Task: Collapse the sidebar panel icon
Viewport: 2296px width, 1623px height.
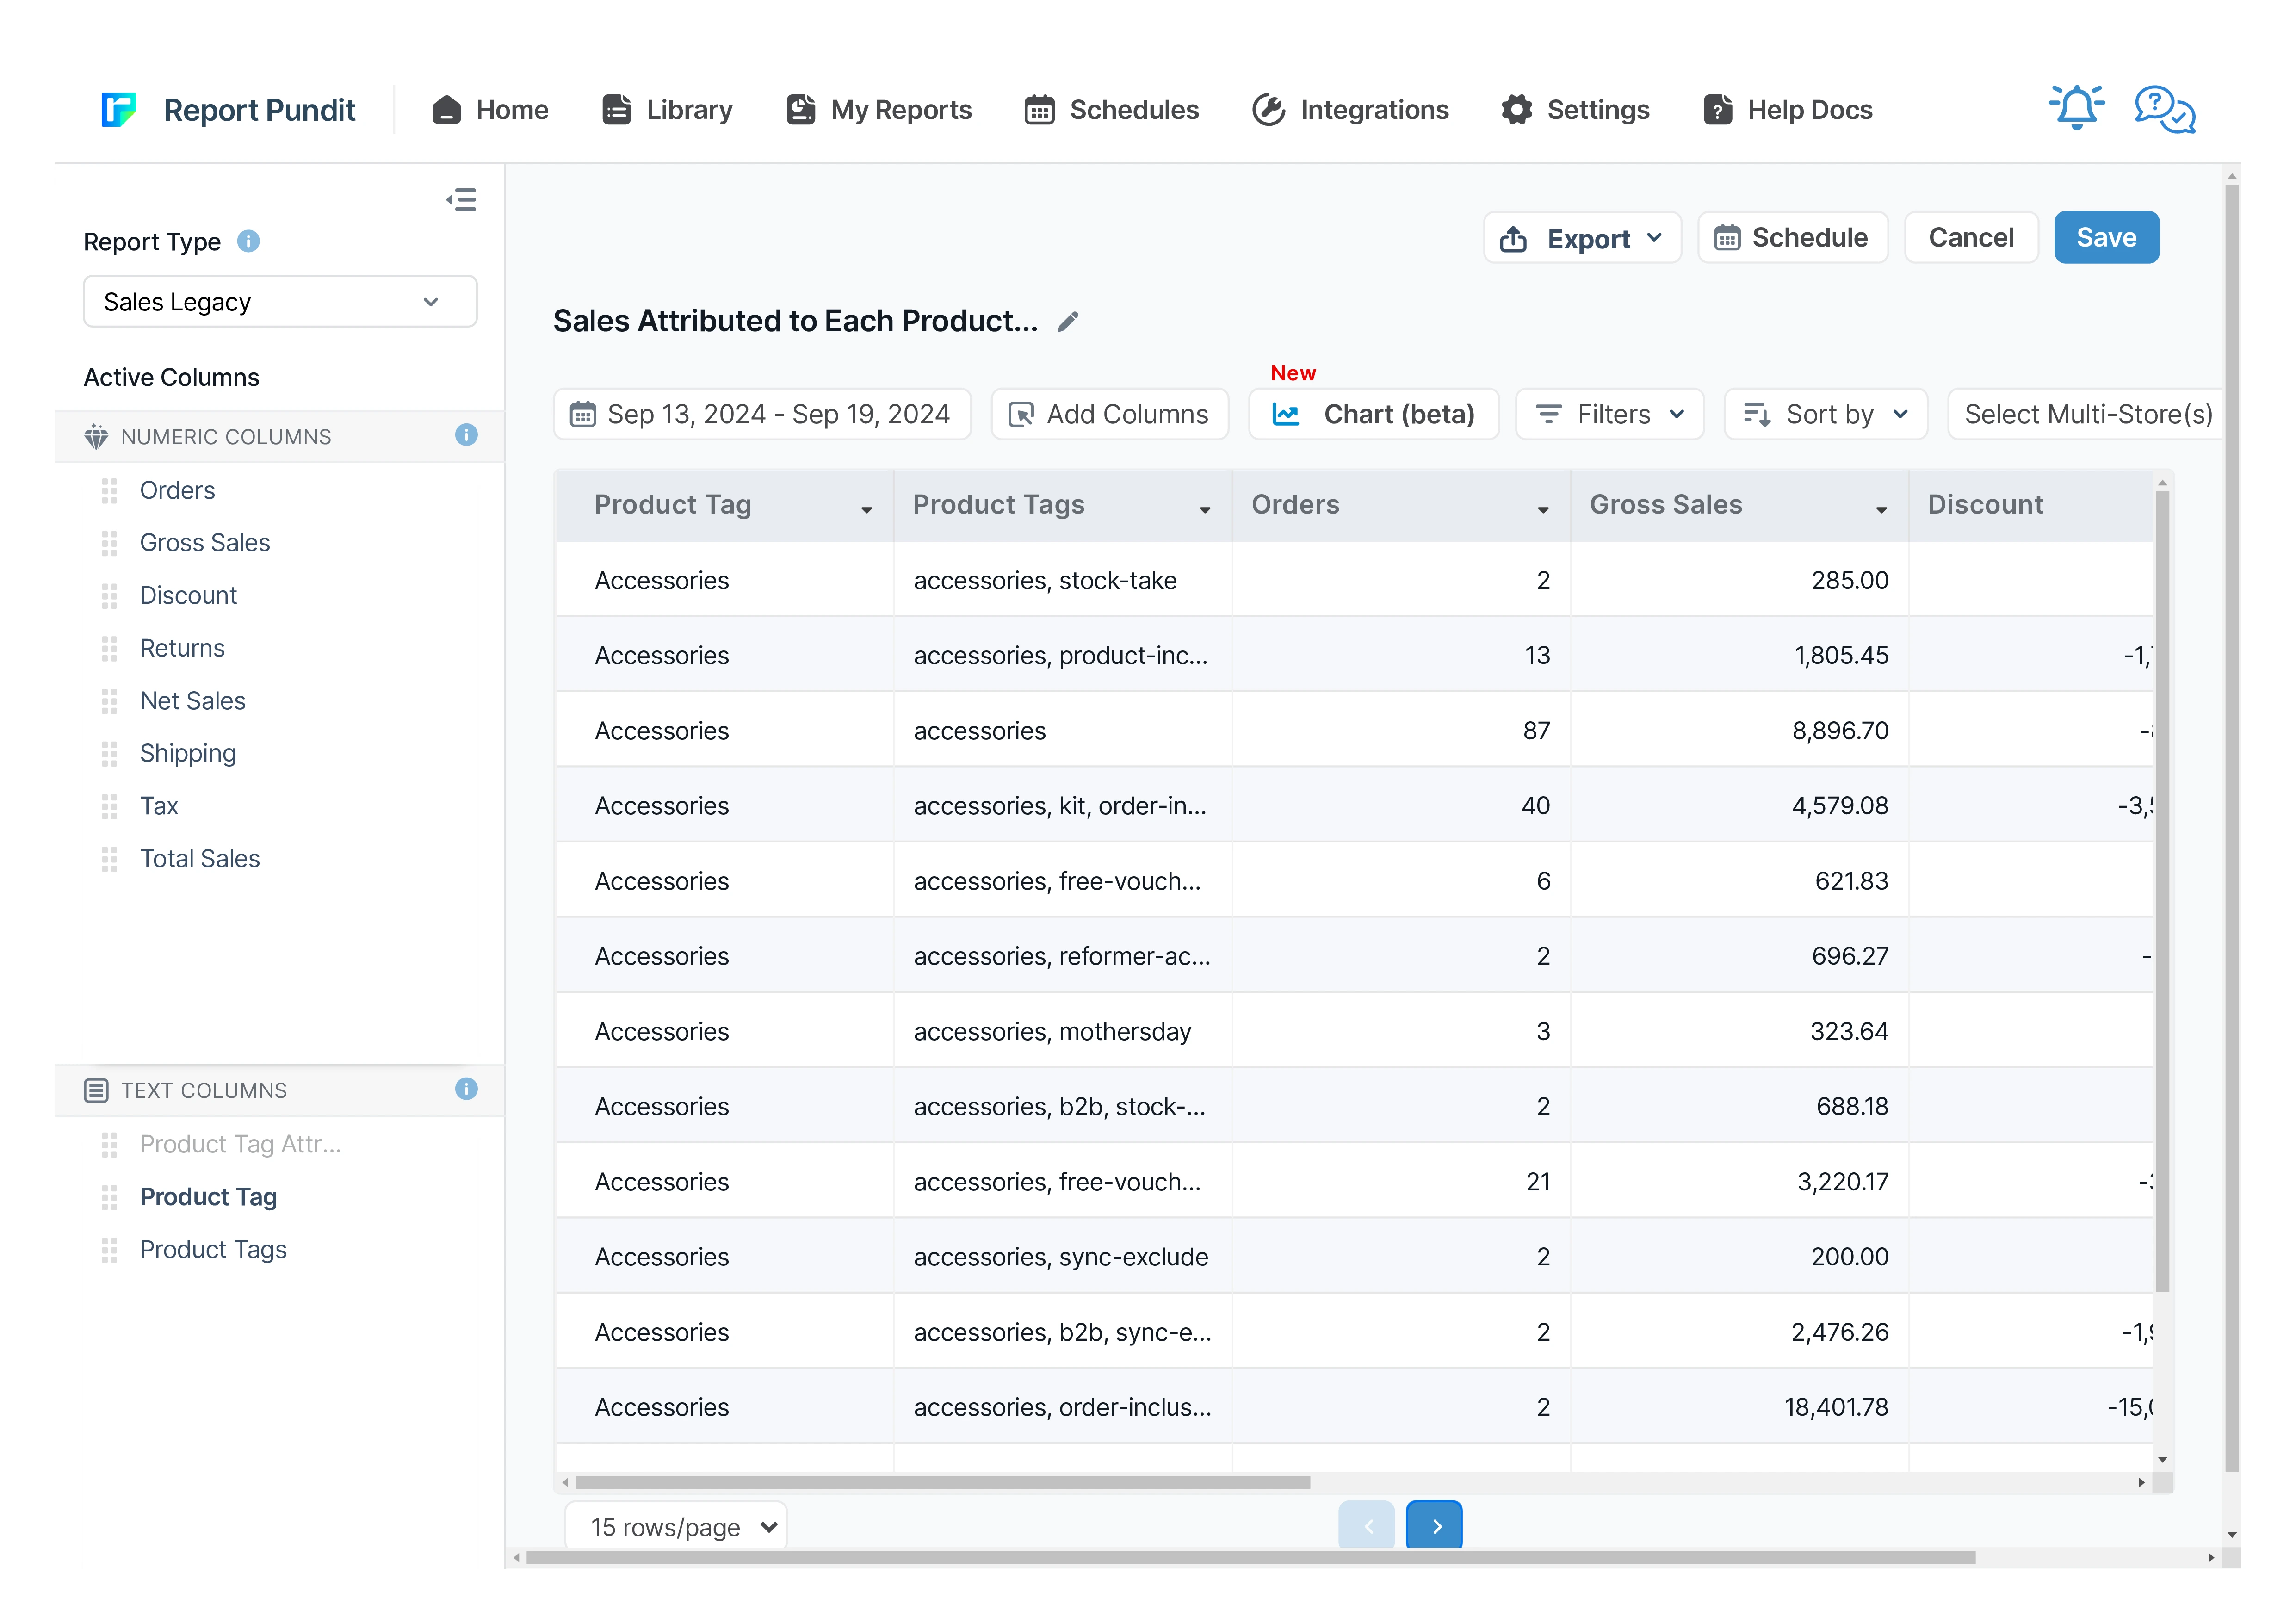Action: 461,200
